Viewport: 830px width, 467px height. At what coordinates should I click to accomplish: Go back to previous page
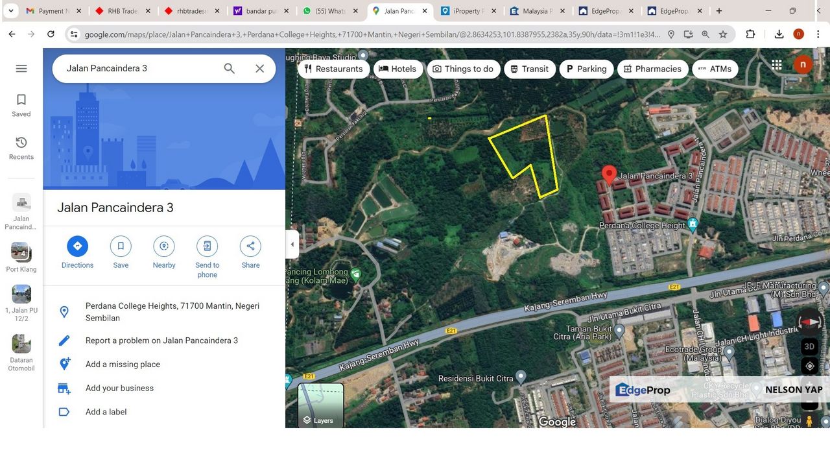(x=12, y=34)
